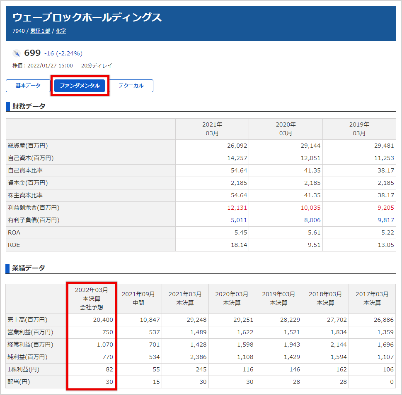Screen dimensions: 402x395
Task: Click ROA value 5.45
Action: pyautogui.click(x=240, y=232)
